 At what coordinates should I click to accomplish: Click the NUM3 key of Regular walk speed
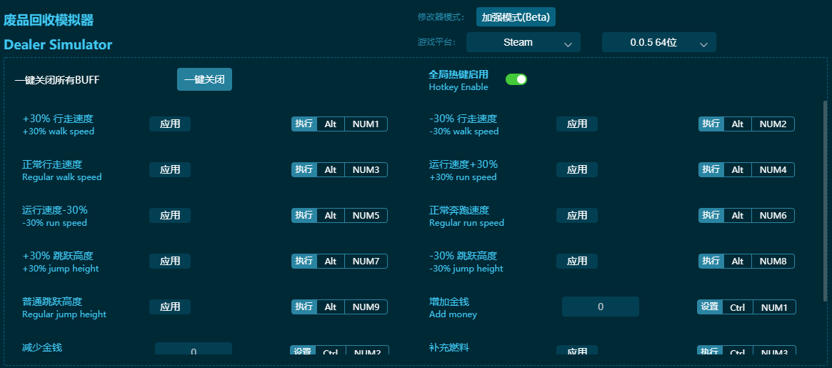point(366,170)
